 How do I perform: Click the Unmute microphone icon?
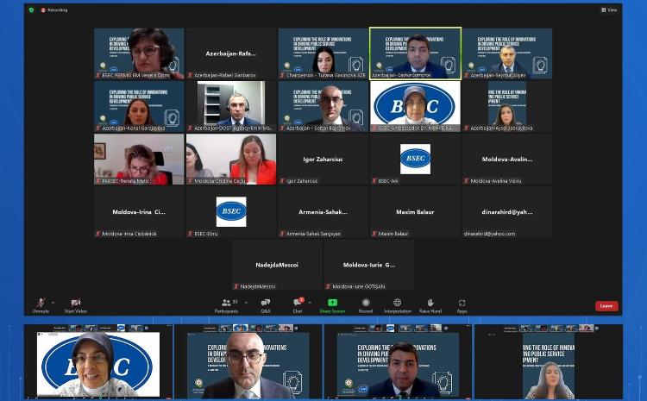pyautogui.click(x=41, y=303)
